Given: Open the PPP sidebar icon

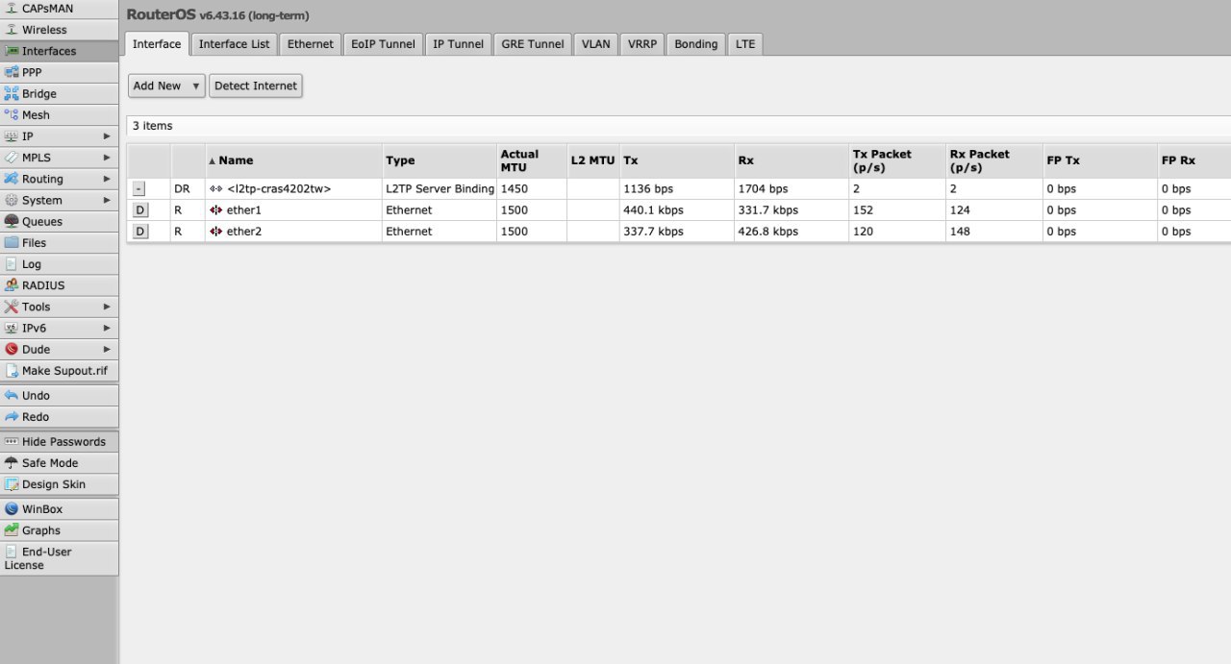Looking at the screenshot, I should pos(12,72).
